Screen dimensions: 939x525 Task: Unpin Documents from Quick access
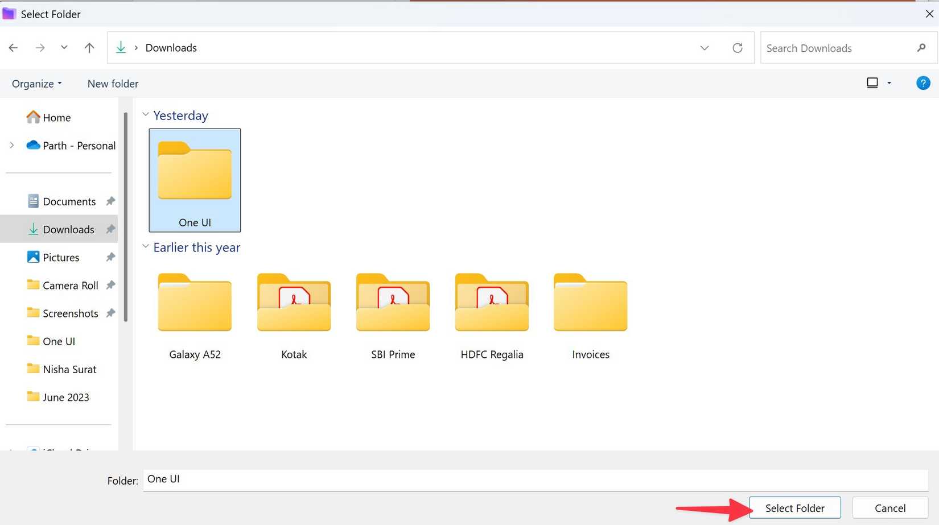point(110,201)
